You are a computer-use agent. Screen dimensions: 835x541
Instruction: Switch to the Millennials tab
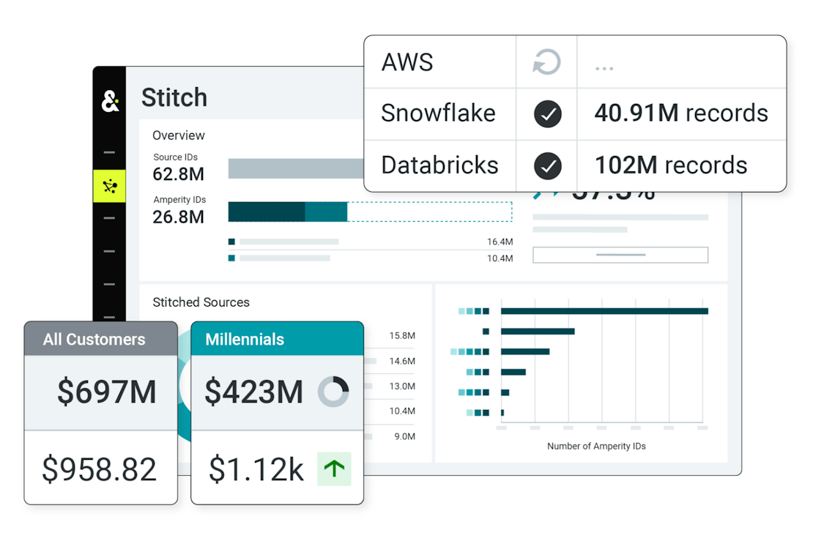pos(244,339)
